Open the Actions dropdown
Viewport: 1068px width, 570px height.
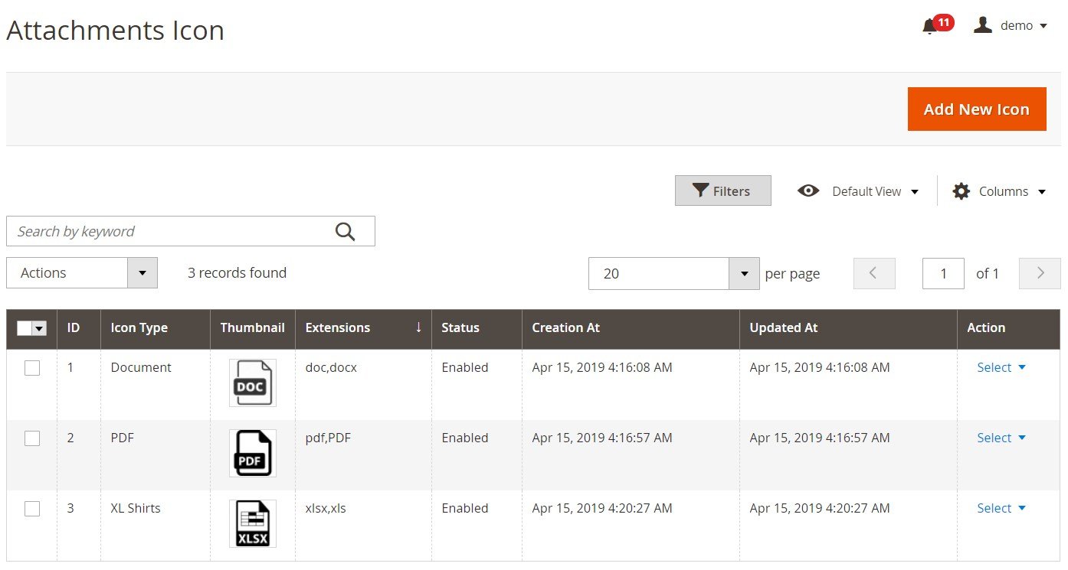pyautogui.click(x=82, y=273)
